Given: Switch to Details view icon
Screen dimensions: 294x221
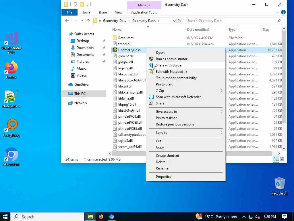Looking at the screenshot, I should [276, 159].
